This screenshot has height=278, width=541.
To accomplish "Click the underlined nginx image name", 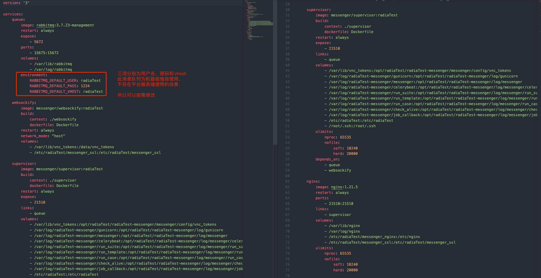I will point(337,187).
